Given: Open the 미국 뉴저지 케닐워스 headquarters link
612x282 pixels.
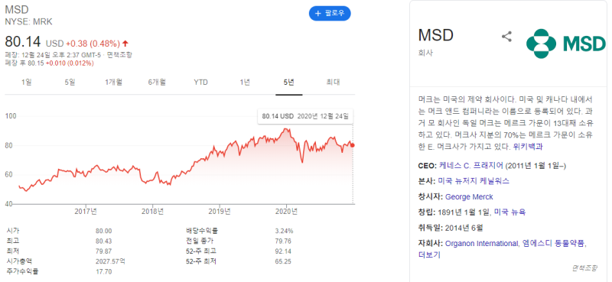Looking at the screenshot, I should click(474, 181).
